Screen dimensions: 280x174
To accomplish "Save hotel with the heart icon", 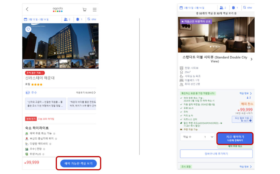I will (x=28, y=29).
